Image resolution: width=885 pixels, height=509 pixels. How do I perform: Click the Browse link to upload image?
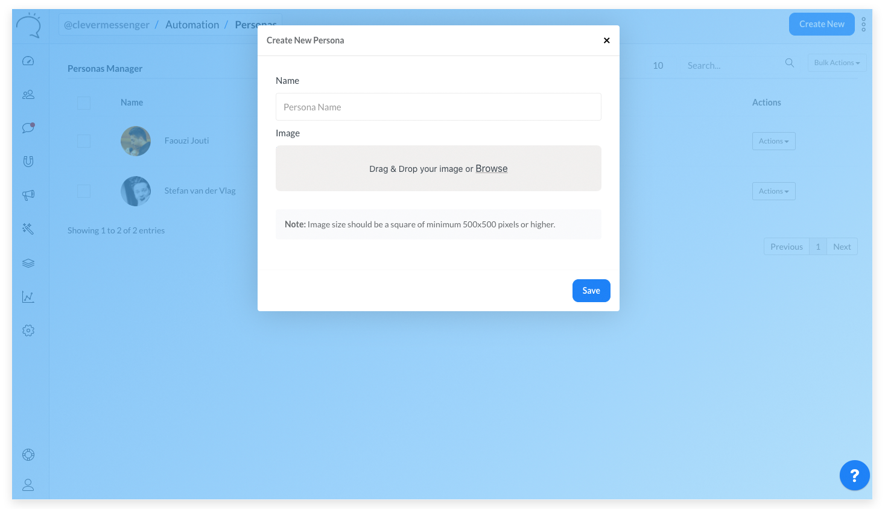491,169
